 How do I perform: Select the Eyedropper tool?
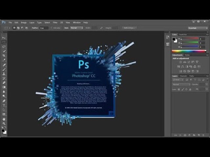[4, 60]
